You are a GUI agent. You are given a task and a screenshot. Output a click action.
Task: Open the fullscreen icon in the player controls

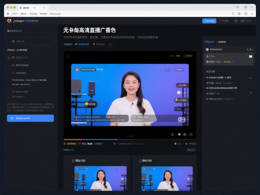[190, 134]
